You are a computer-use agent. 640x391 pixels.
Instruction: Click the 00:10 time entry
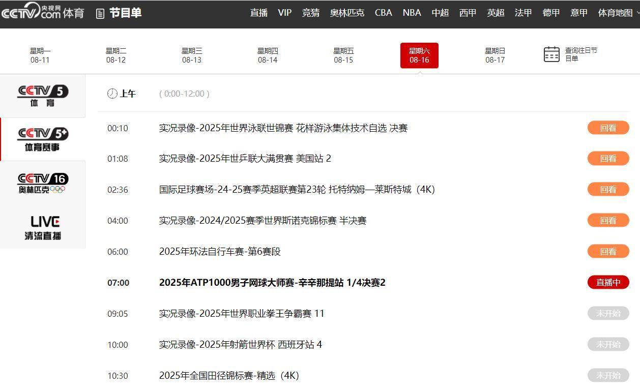point(118,128)
